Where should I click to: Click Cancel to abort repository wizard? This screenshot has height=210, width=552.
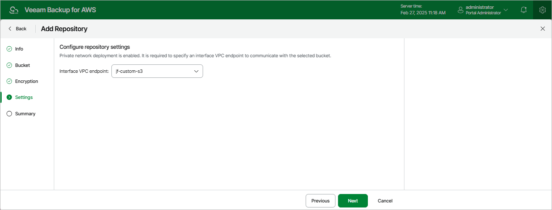point(385,201)
